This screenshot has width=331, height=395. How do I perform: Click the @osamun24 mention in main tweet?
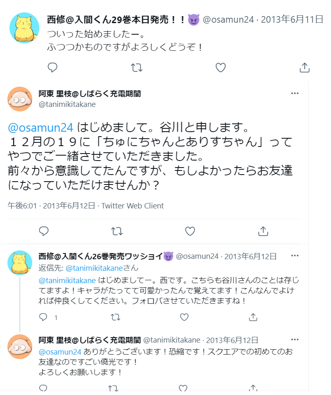pyautogui.click(x=40, y=127)
